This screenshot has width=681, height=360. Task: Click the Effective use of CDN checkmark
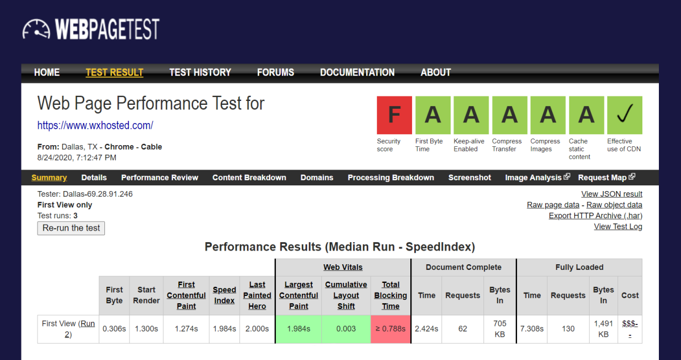click(x=625, y=115)
